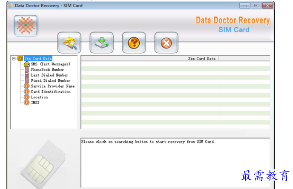Minimize the Data Doctor Recovery window
Screen dimensions: 293x189
coord(244,6)
